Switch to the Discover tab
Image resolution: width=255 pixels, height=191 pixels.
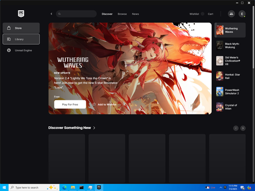(x=107, y=14)
